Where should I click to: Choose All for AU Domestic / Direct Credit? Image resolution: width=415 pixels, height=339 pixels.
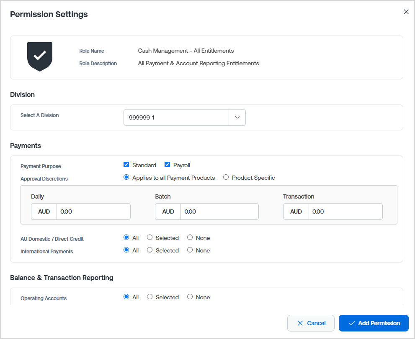tap(126, 237)
